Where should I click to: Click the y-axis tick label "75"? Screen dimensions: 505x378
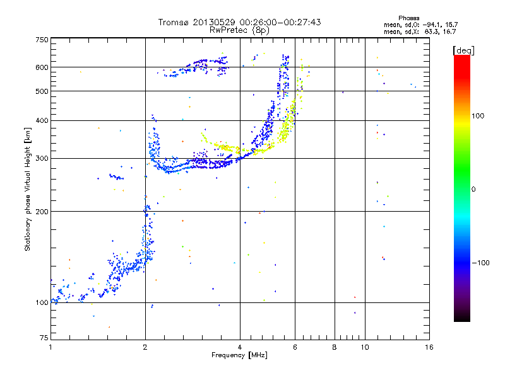(44, 338)
